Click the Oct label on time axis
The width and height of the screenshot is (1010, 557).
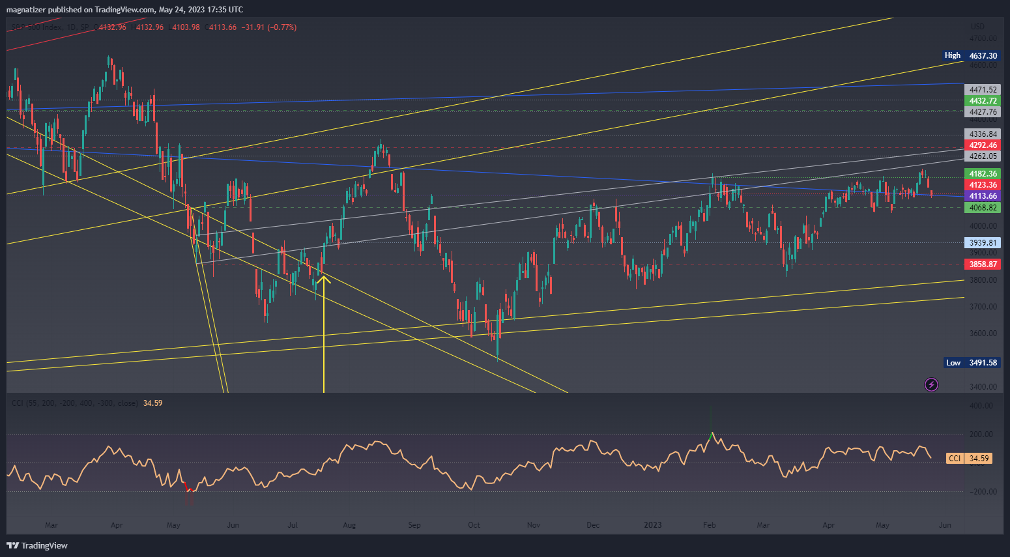[474, 525]
